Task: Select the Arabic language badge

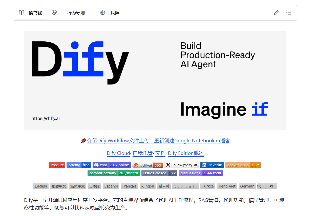Action: click(185, 186)
